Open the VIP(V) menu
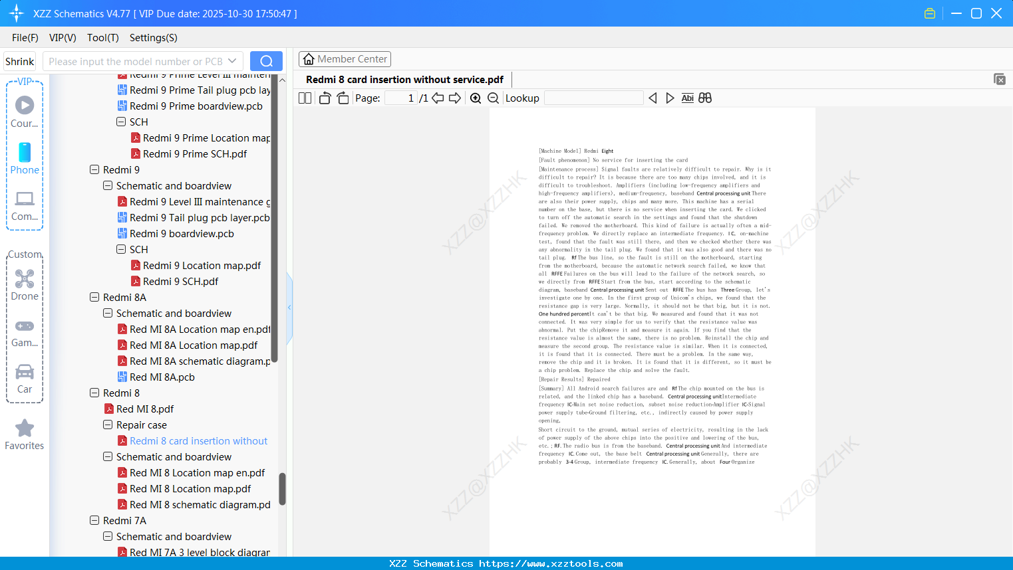This screenshot has width=1013, height=570. 63,38
